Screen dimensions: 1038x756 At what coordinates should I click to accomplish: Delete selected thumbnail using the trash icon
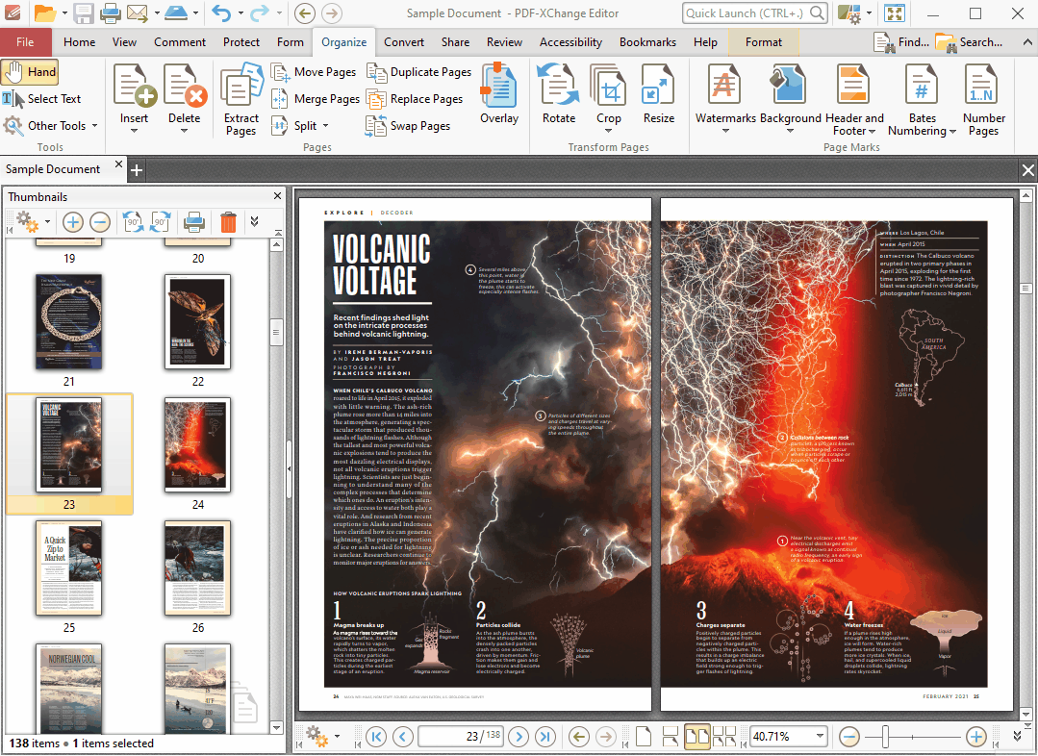228,222
